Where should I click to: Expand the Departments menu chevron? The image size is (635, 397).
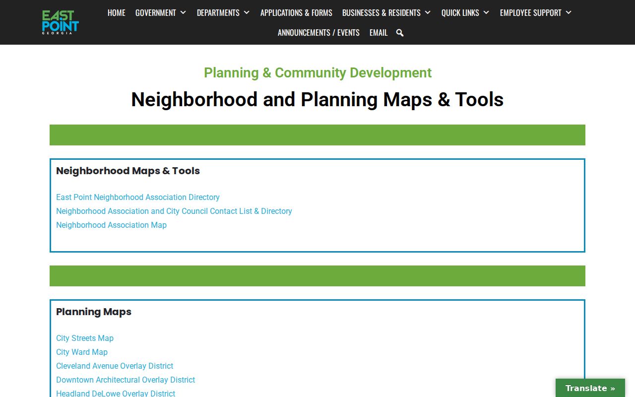(247, 12)
